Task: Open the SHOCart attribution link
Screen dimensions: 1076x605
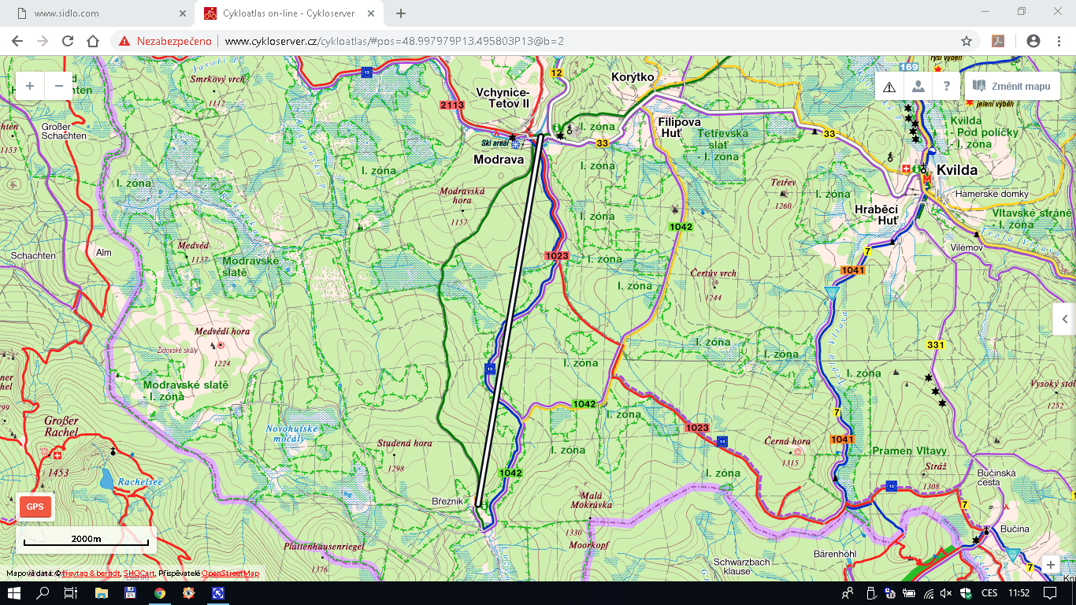Action: click(x=139, y=573)
